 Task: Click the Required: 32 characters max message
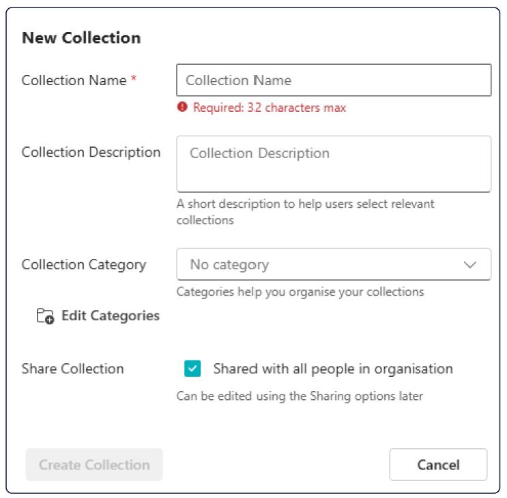[269, 108]
